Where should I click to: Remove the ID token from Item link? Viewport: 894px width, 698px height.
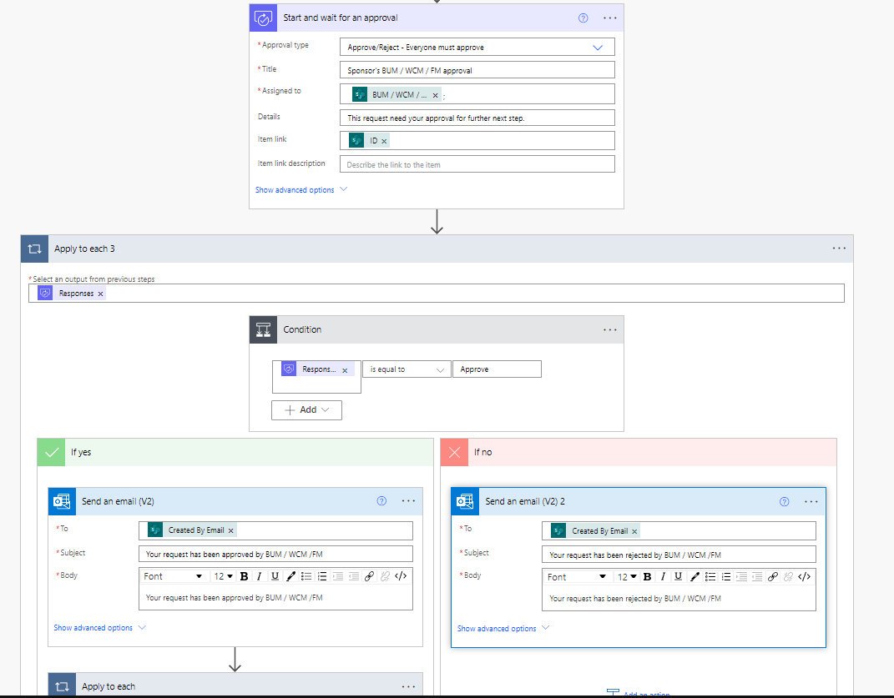pyautogui.click(x=384, y=141)
